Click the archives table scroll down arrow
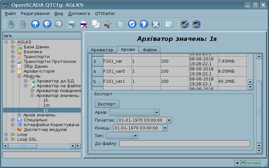269x168 pixels. [250, 87]
